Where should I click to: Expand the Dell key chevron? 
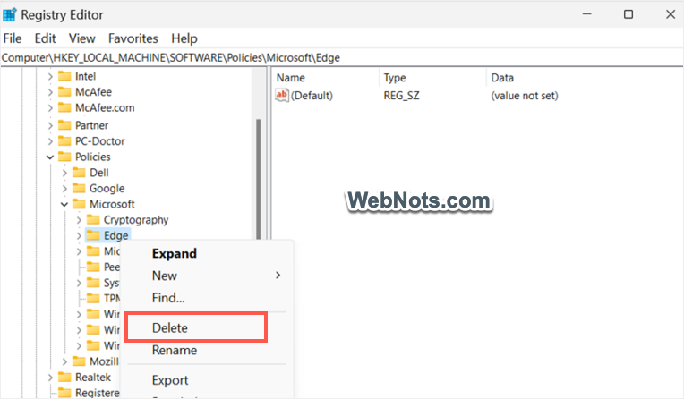click(x=64, y=174)
